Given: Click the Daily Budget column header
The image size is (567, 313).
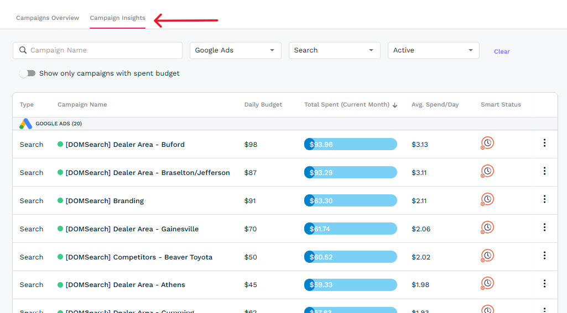Looking at the screenshot, I should [263, 105].
